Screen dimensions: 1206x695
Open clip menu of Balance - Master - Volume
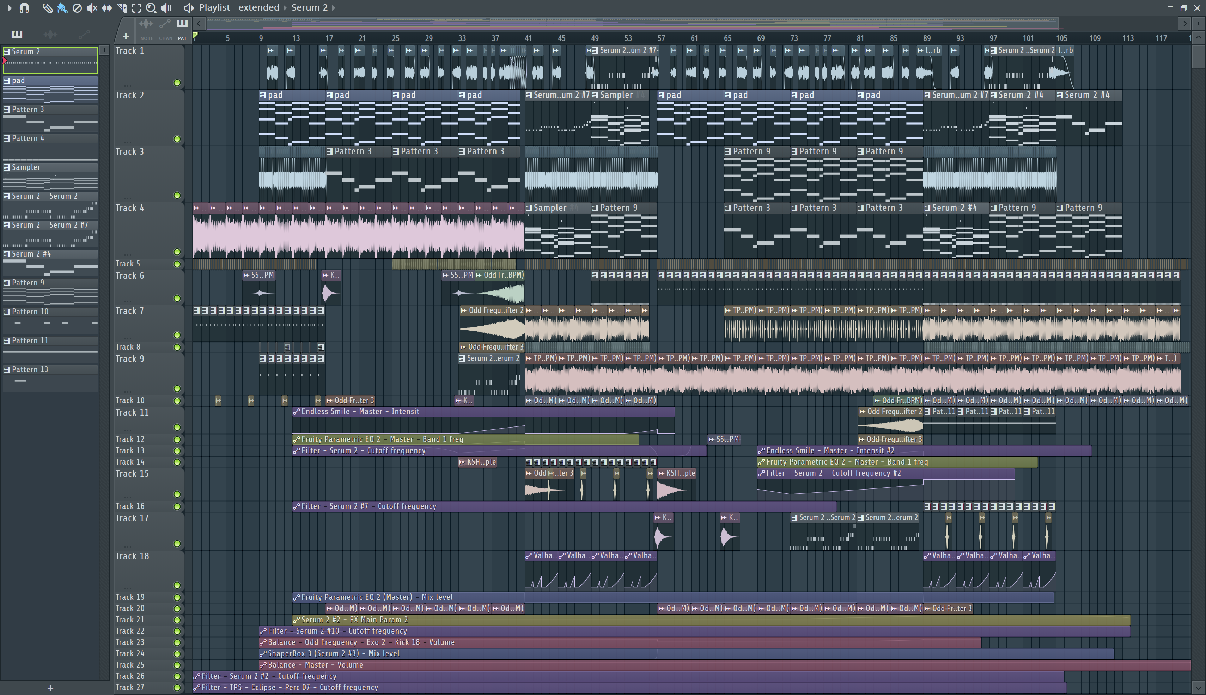pos(263,665)
